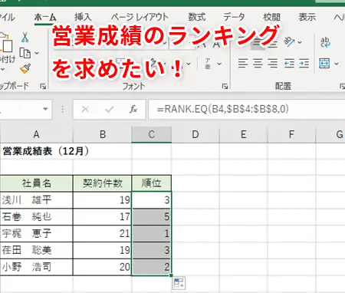Viewport: 345px width, 293px height.
Task: Switch to the ページ レイアウト tab
Action: click(x=140, y=17)
